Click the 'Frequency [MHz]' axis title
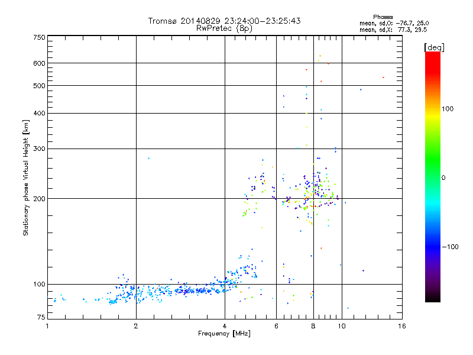The width and height of the screenshot is (473, 355). pos(224,334)
